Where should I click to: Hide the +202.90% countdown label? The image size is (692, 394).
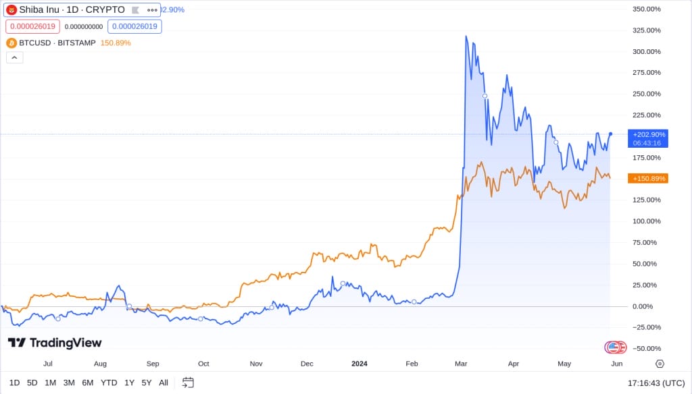click(646, 138)
